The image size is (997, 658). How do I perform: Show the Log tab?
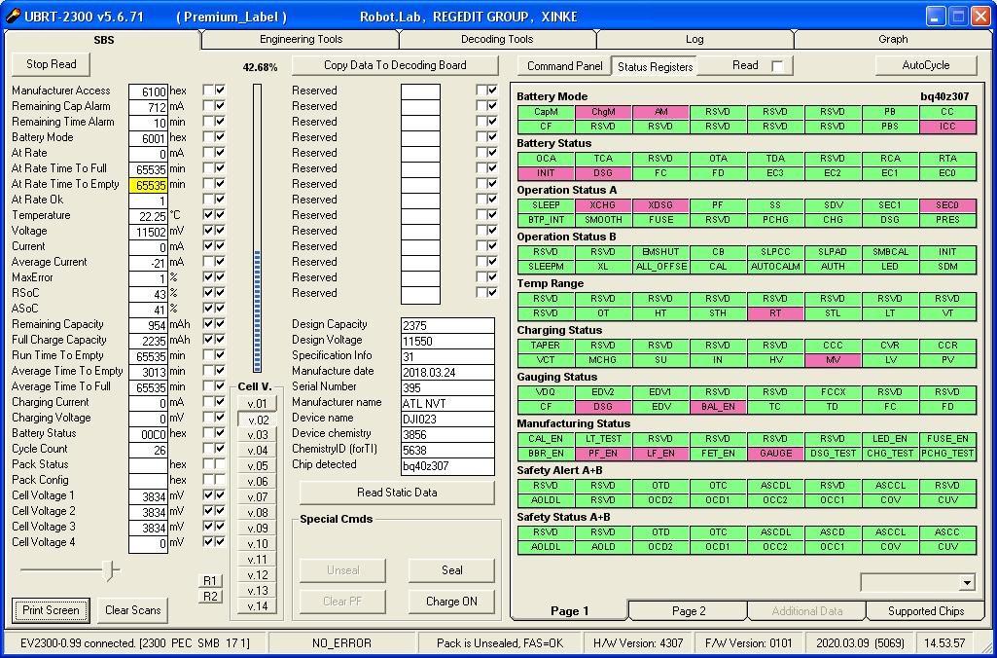tap(694, 40)
